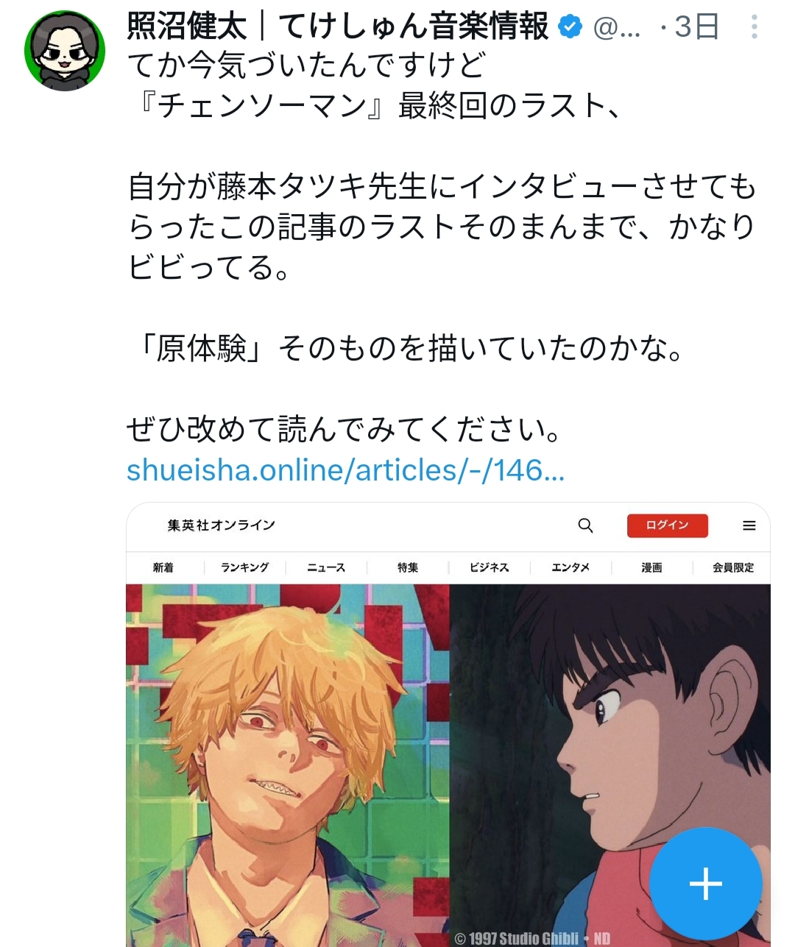Screen dimensions: 795x947
Task: Select the ニュース tab
Action: click(326, 567)
